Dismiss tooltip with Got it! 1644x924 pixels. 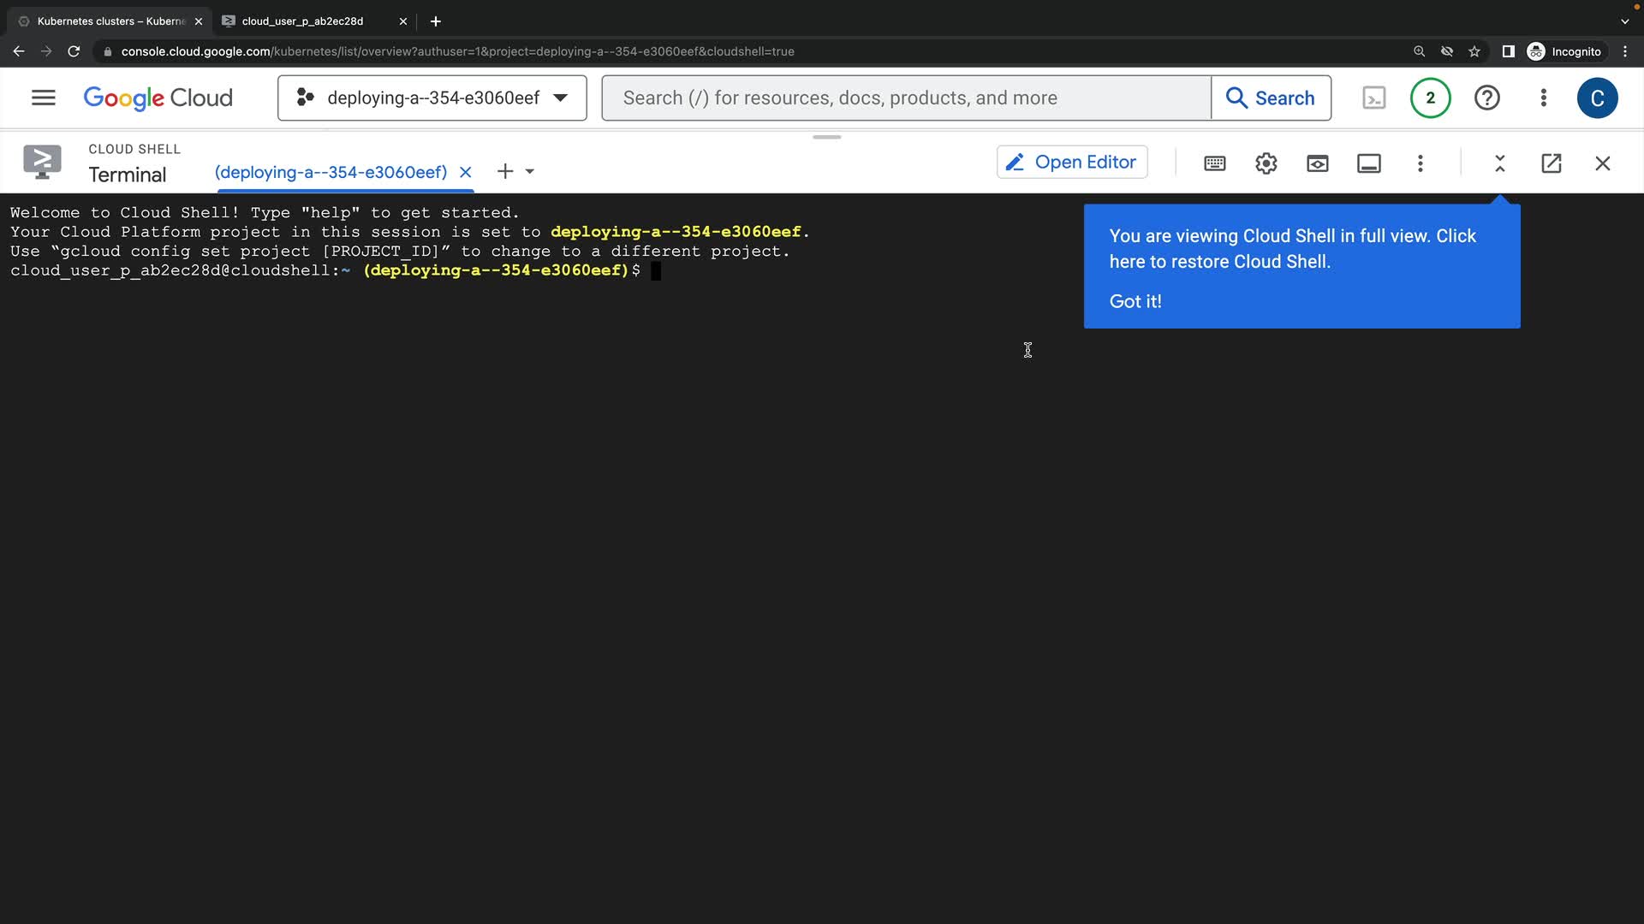1135,301
